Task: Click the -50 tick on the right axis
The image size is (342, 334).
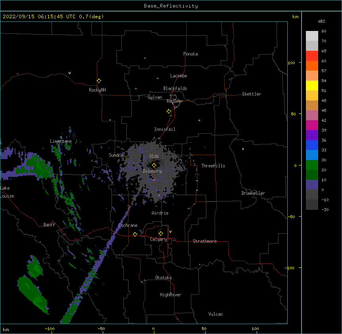Action: click(x=291, y=217)
